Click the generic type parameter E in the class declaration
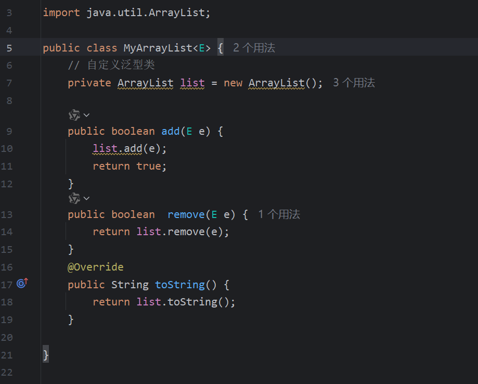478x384 pixels. (201, 48)
